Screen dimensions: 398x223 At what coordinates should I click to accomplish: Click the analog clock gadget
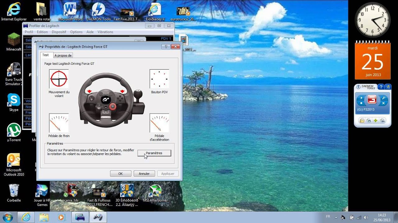click(x=373, y=20)
